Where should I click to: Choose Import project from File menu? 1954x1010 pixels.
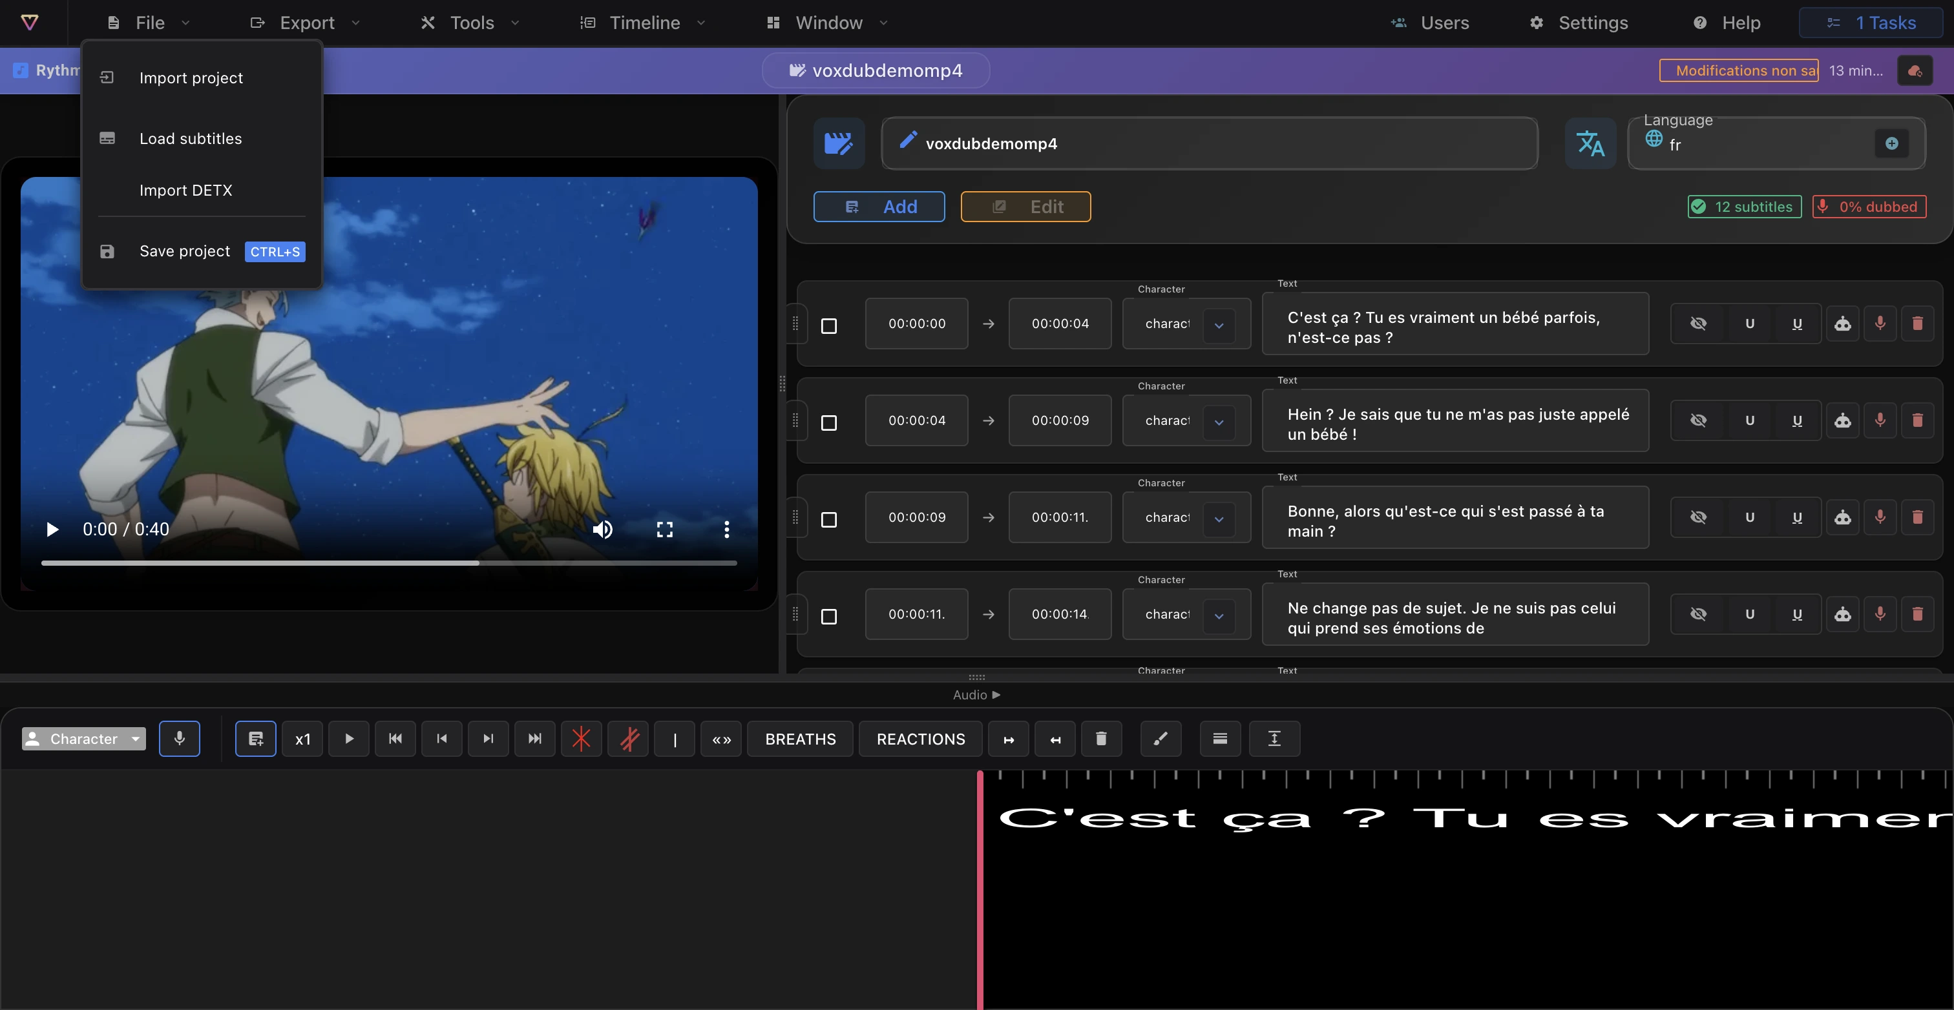pos(202,78)
